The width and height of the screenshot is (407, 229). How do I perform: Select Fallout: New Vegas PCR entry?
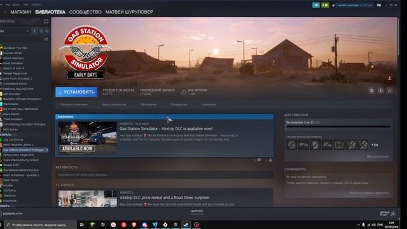(18, 155)
